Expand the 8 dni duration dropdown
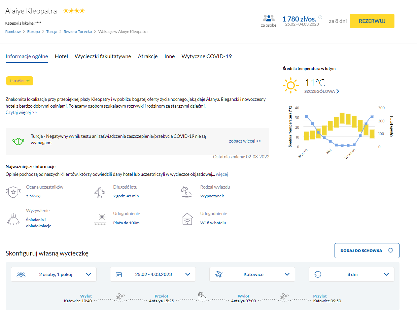The image size is (417, 314). click(351, 274)
